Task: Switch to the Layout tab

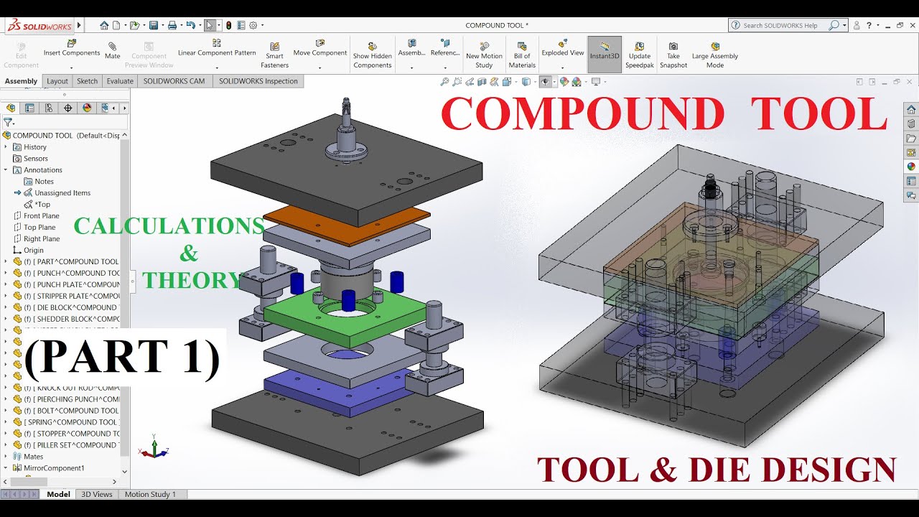Action: click(57, 81)
